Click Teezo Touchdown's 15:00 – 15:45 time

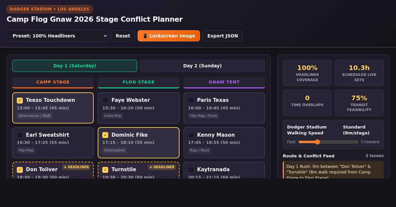(x=43, y=108)
